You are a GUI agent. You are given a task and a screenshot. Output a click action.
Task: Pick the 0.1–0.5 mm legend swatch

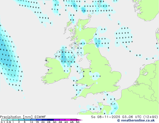click(4, 120)
